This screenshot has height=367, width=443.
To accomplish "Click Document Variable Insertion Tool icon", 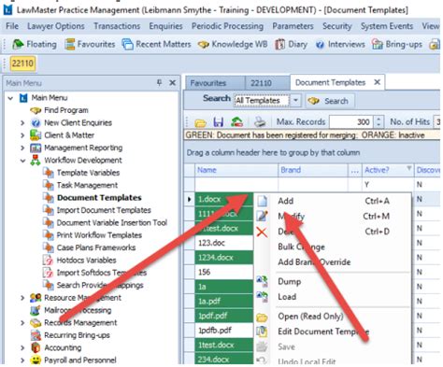I will tap(48, 222).
